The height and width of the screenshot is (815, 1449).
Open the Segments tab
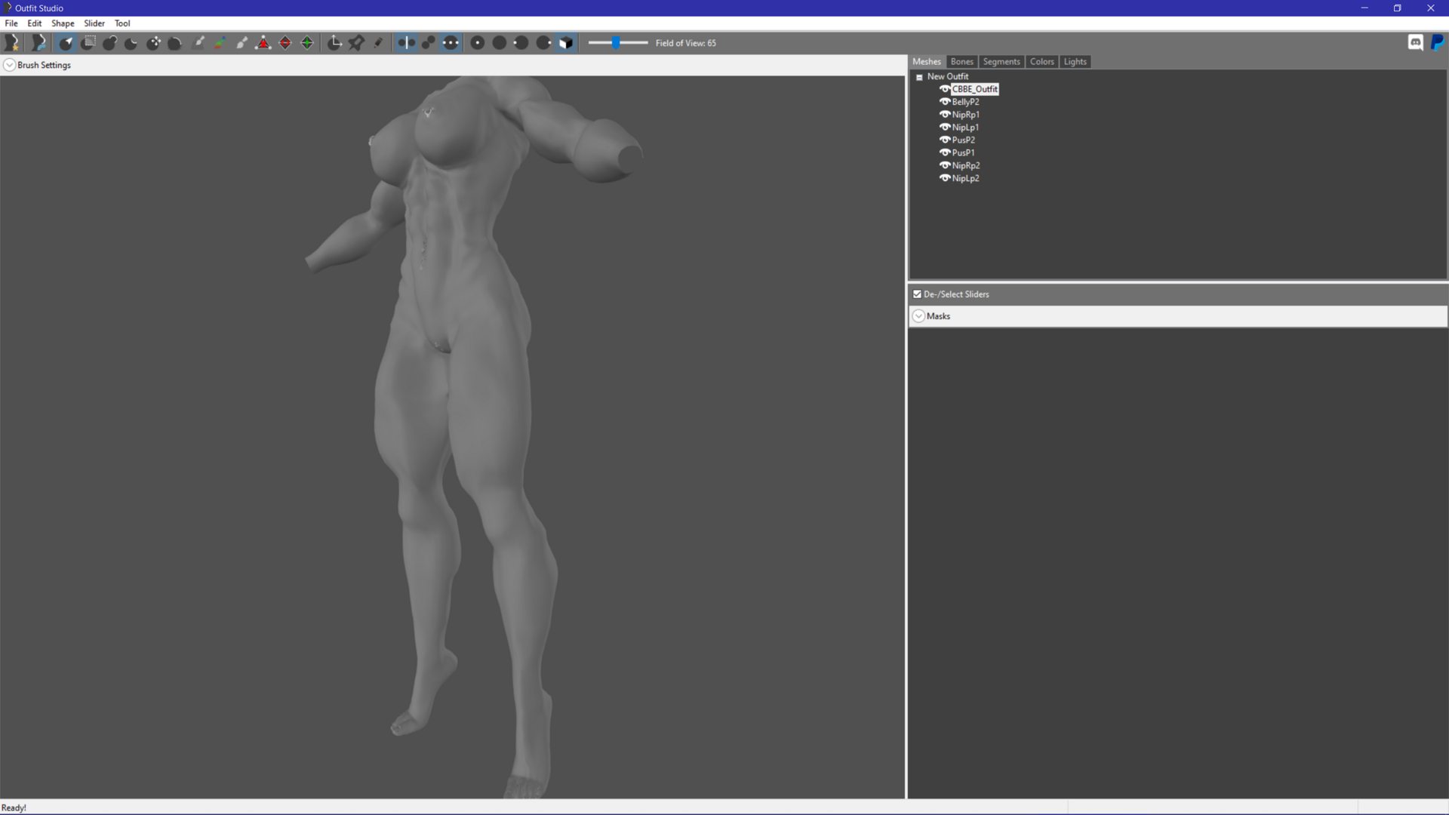pyautogui.click(x=1001, y=62)
